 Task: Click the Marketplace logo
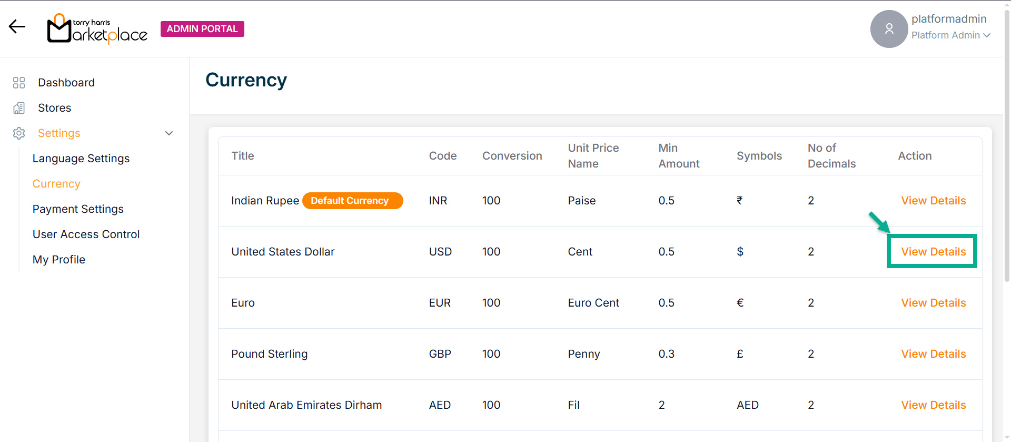click(97, 29)
